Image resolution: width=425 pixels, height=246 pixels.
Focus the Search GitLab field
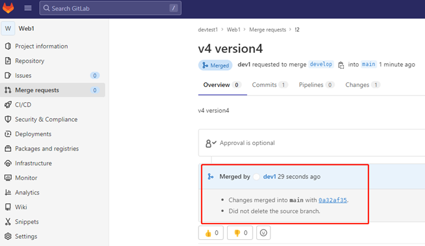[110, 8]
